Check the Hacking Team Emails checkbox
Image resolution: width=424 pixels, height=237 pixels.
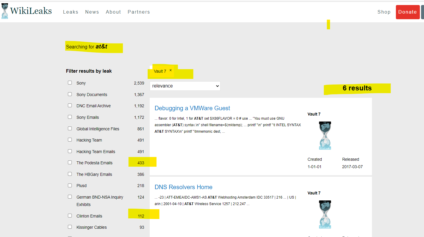click(x=70, y=151)
